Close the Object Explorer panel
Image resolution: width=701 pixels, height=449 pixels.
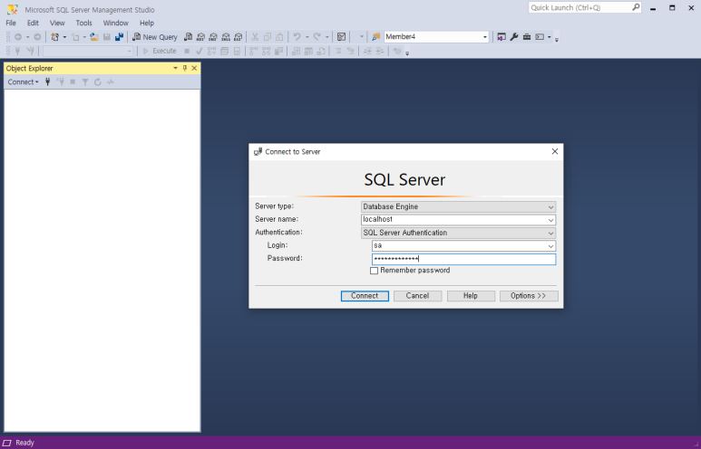point(194,68)
